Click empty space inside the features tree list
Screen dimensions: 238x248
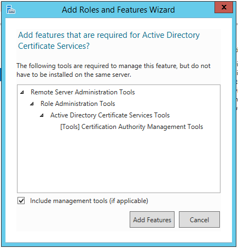point(119,161)
